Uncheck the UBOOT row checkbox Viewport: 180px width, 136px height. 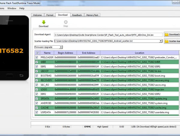pyautogui.click(x=37, y=71)
